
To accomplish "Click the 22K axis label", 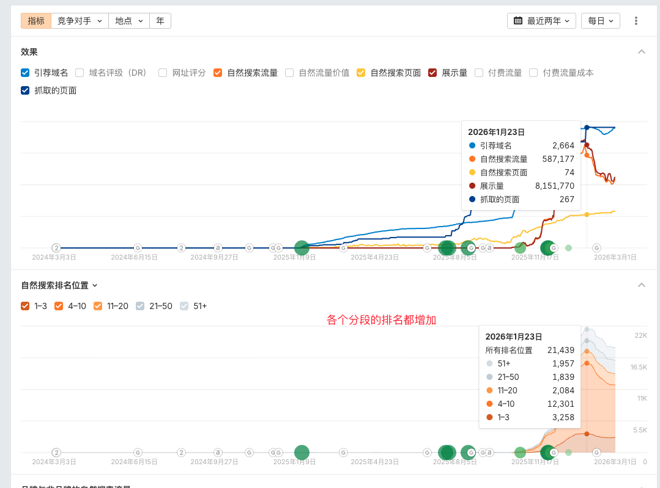I will click(640, 335).
